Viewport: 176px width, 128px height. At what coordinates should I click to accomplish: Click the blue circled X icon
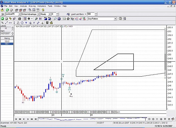coord(59,19)
